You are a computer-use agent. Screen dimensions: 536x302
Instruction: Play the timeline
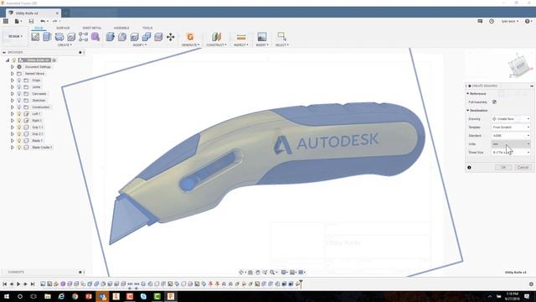point(18,284)
